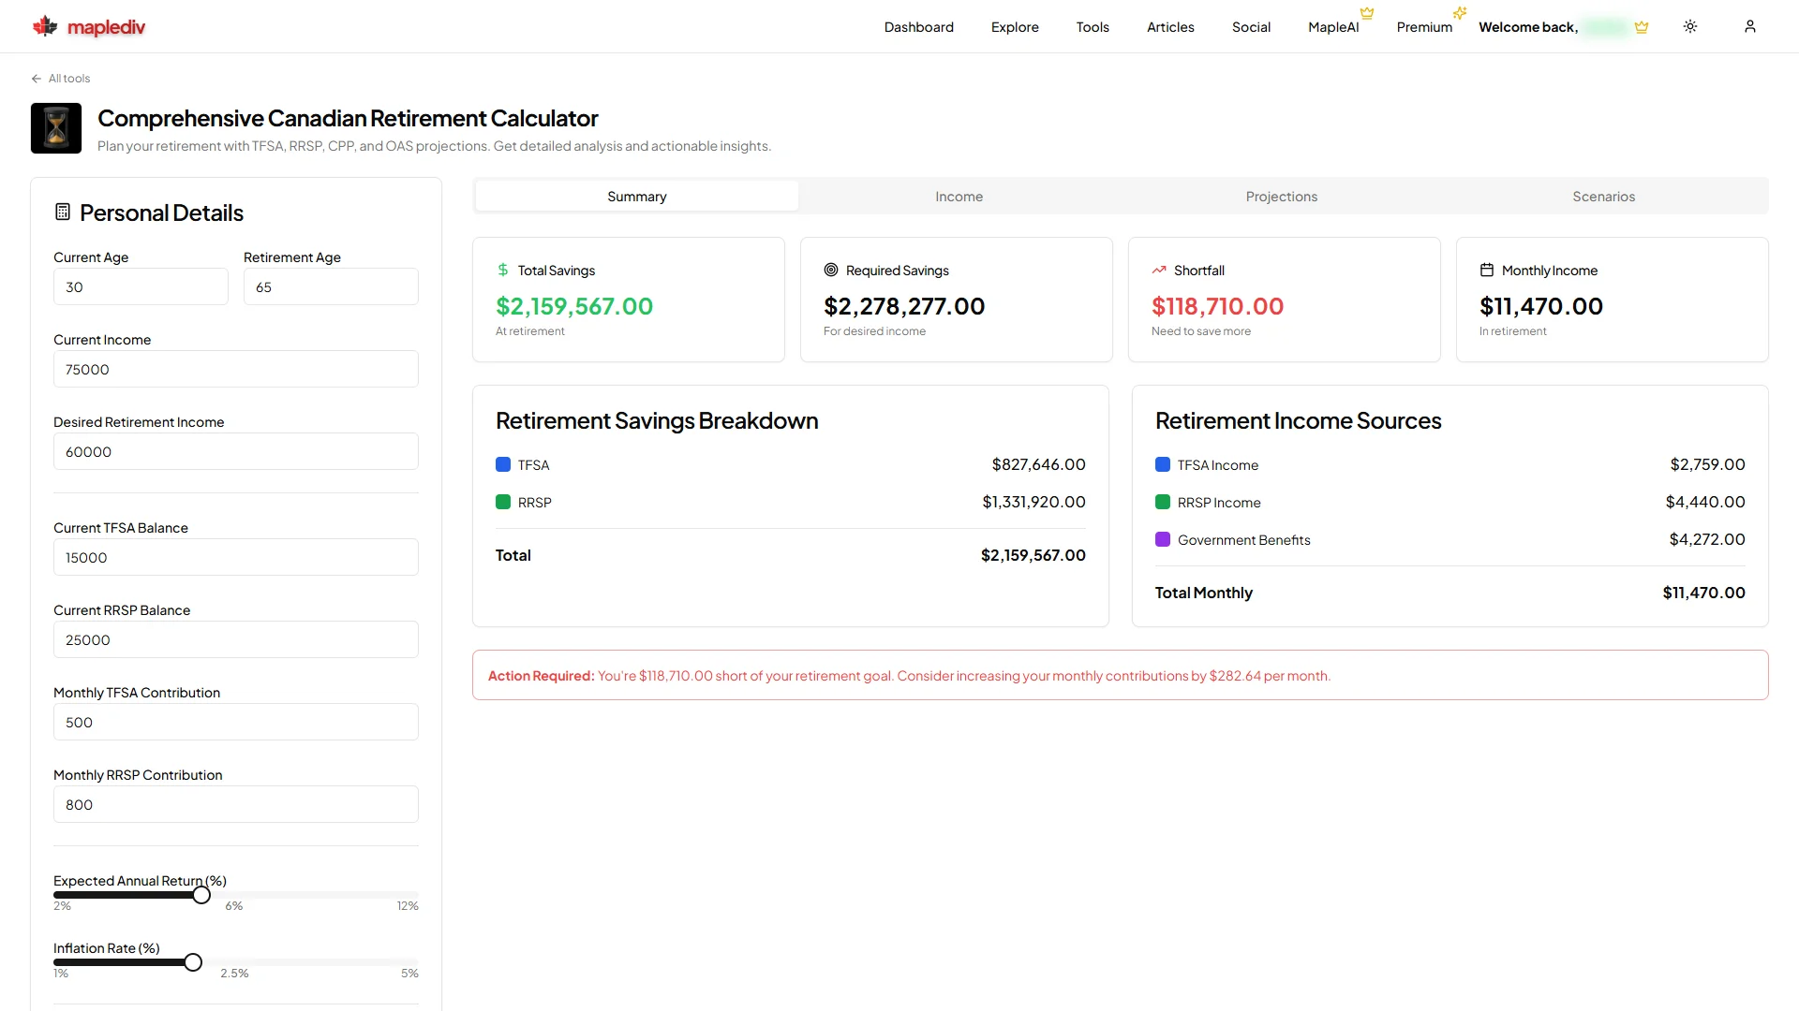Click the sparkle badge above Premium

(1460, 13)
